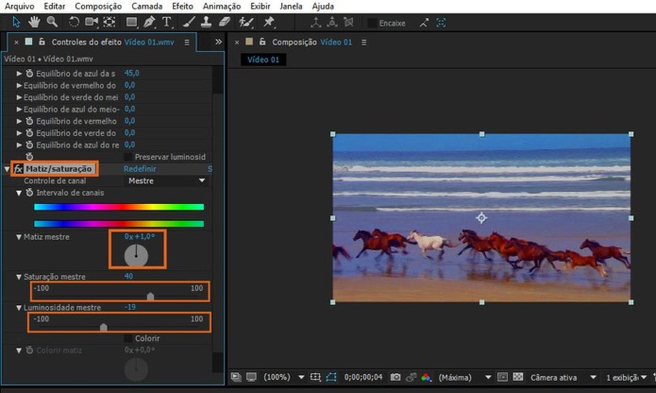Check the Colorir checkbox
The width and height of the screenshot is (656, 393).
[x=128, y=338]
